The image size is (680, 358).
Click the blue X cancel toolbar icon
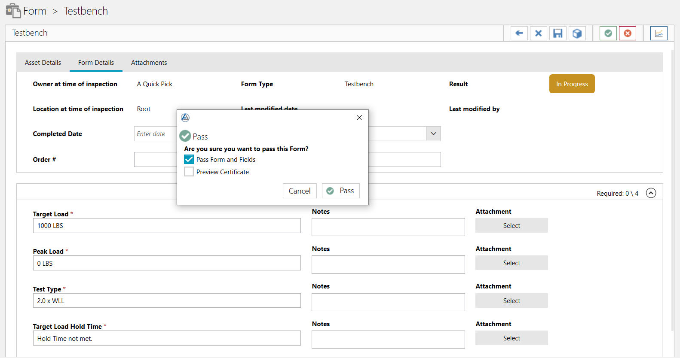(x=538, y=33)
